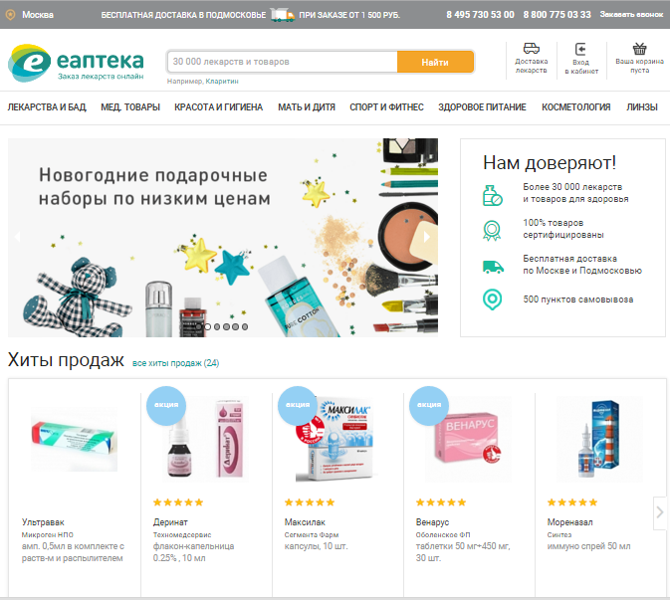Open Доставка лекарств car icon

point(532,48)
